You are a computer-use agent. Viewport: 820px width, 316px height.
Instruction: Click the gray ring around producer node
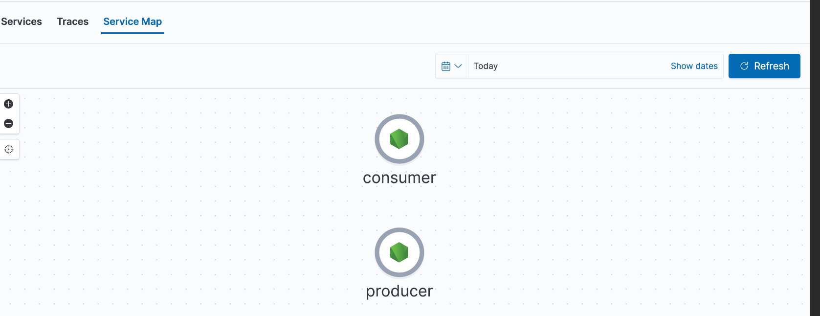pyautogui.click(x=377, y=253)
